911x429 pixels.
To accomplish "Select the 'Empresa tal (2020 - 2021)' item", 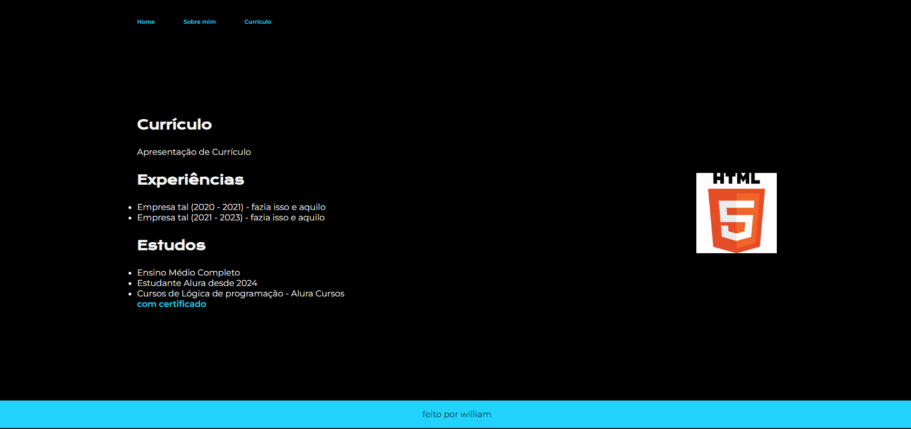I will pos(231,207).
